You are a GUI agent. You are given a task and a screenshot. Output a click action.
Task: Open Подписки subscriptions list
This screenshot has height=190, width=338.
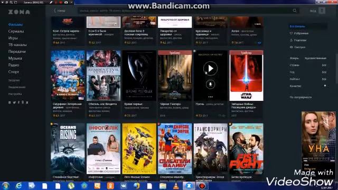pos(300,40)
